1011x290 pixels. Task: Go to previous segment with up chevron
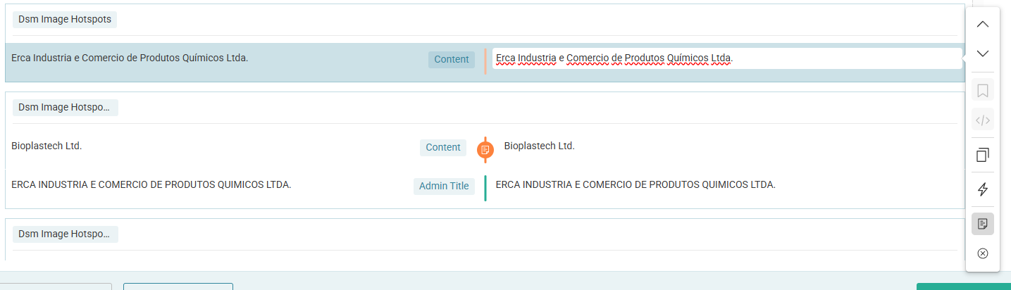(983, 25)
